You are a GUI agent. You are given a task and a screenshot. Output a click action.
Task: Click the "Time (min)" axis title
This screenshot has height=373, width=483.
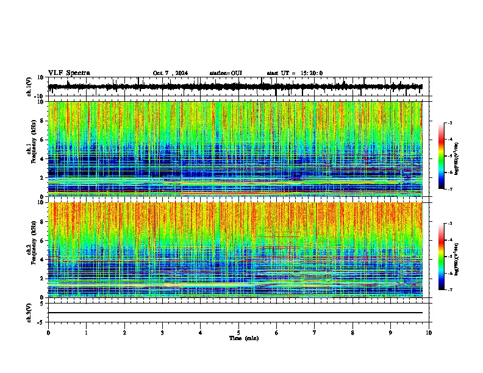244,338
